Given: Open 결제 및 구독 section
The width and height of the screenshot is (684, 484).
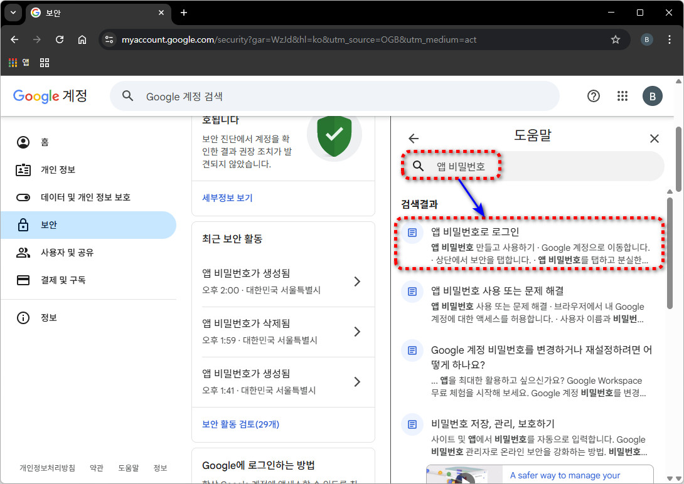Looking at the screenshot, I should point(88,280).
